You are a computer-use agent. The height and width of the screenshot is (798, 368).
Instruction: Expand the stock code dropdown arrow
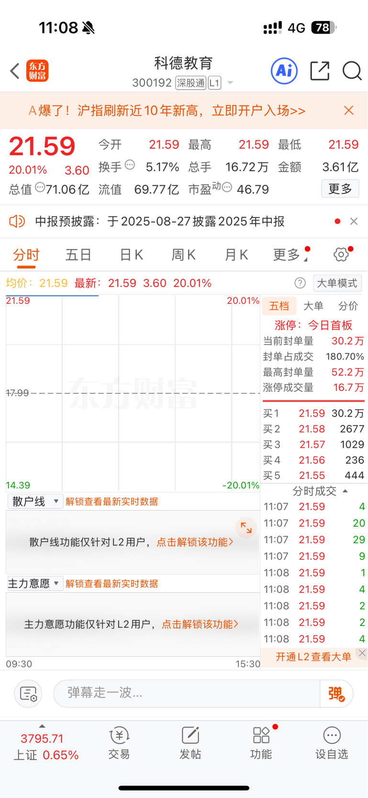point(230,83)
